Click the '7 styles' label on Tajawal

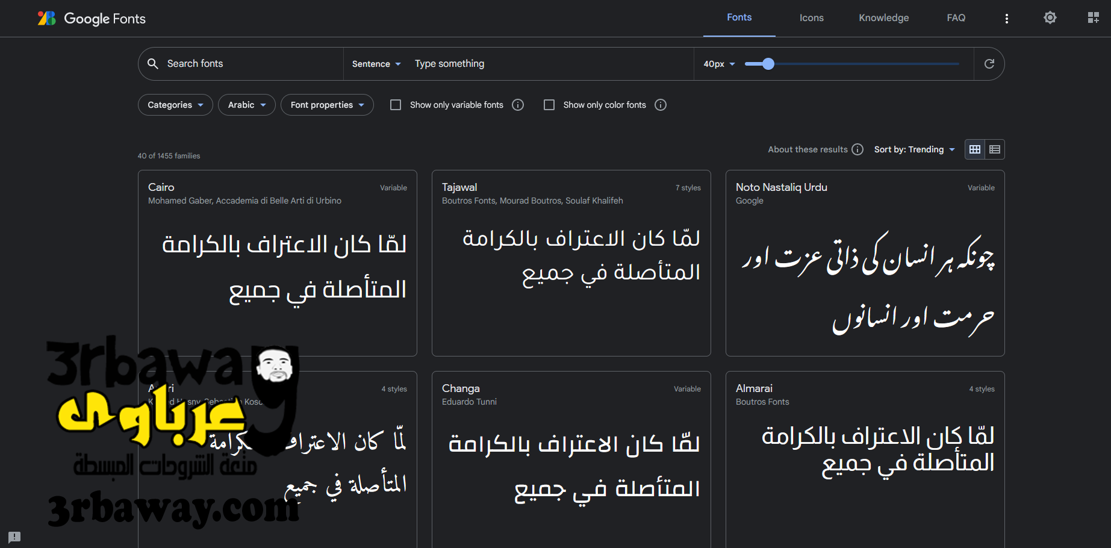tap(688, 188)
